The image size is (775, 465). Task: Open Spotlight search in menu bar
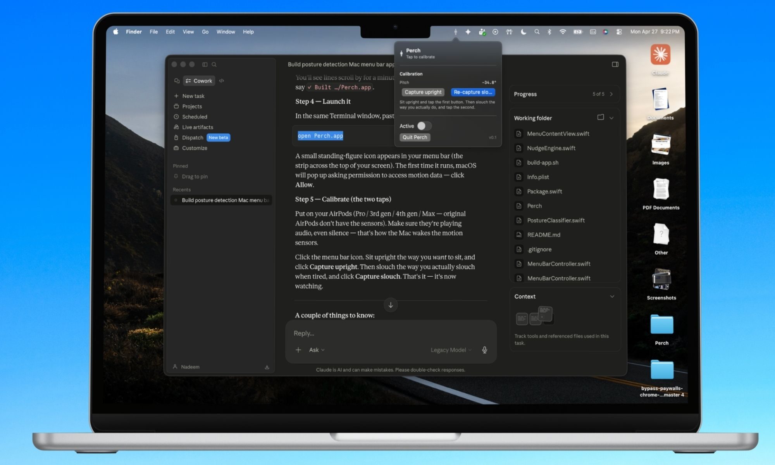(537, 32)
